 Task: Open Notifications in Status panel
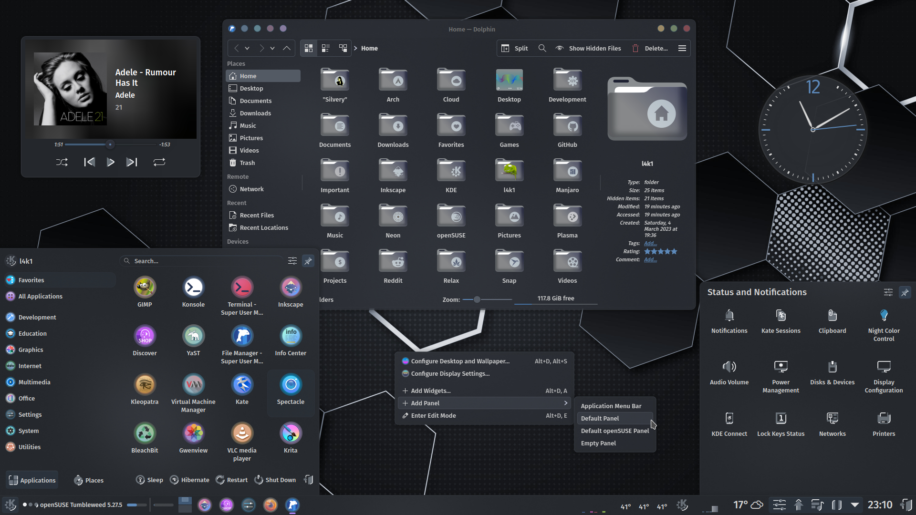click(x=729, y=321)
